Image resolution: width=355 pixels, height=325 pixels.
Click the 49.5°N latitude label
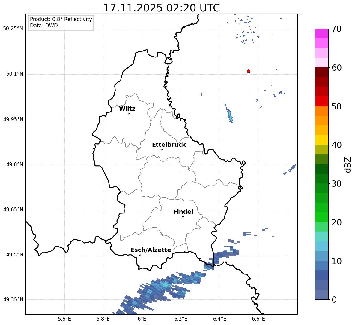(15, 255)
